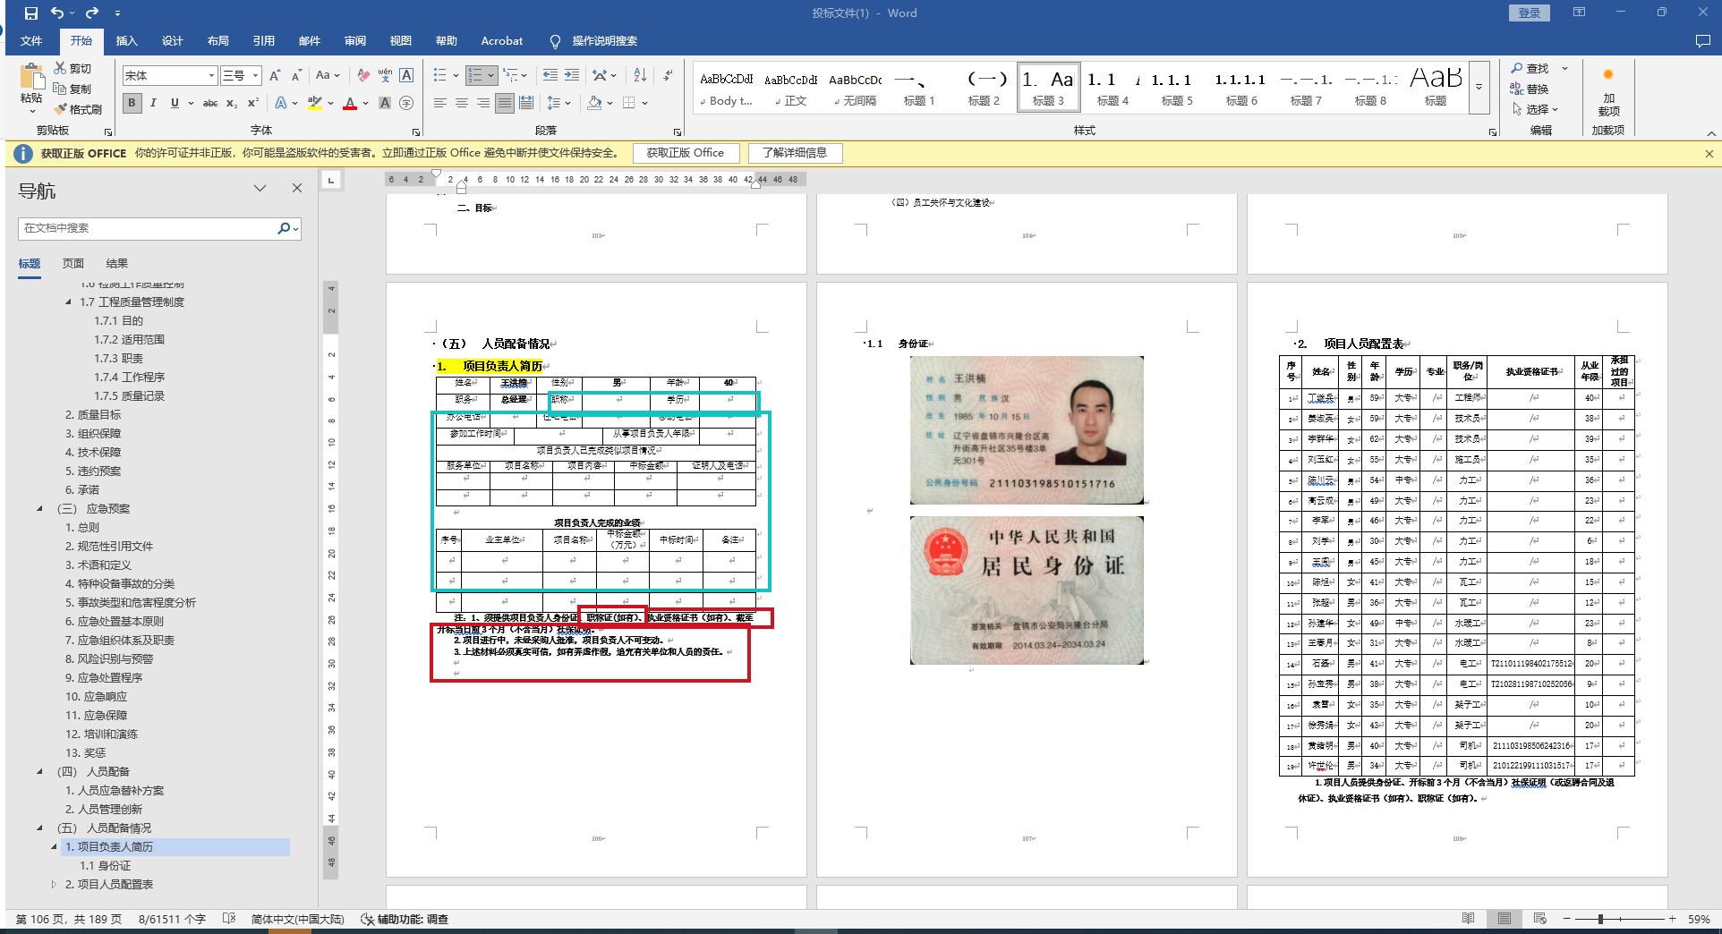
Task: Collapse the (三) 应急预案 heading in navigation
Action: coord(39,509)
